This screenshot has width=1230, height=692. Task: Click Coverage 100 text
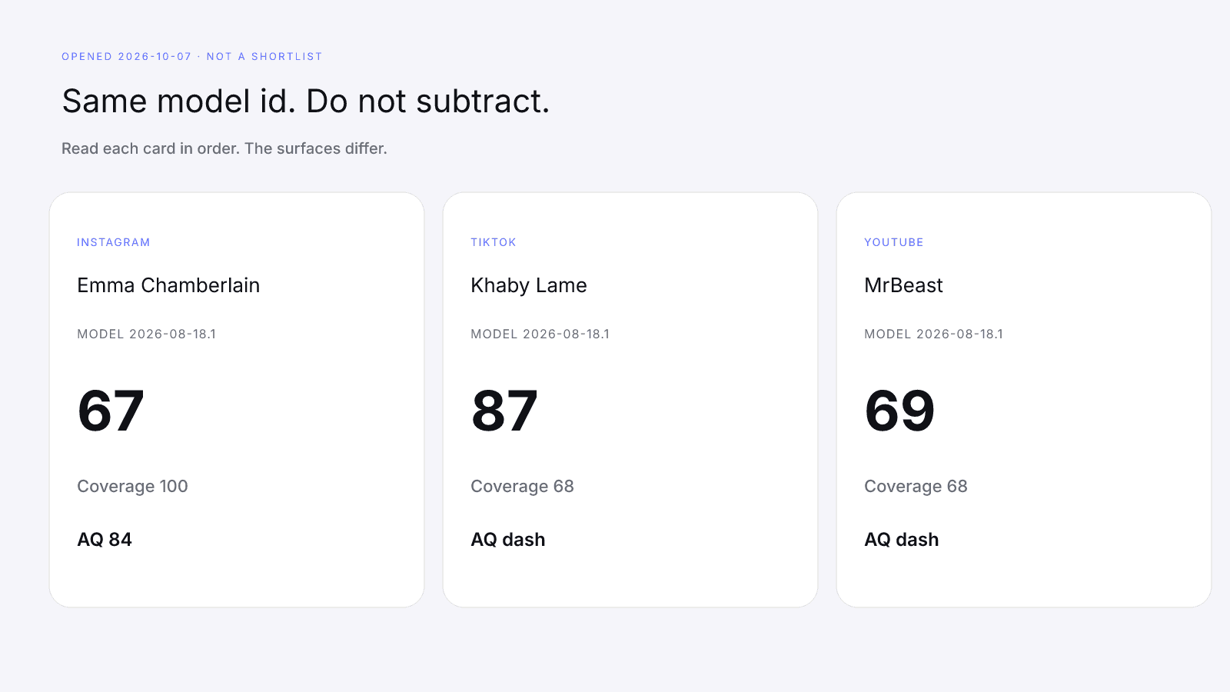tap(132, 486)
